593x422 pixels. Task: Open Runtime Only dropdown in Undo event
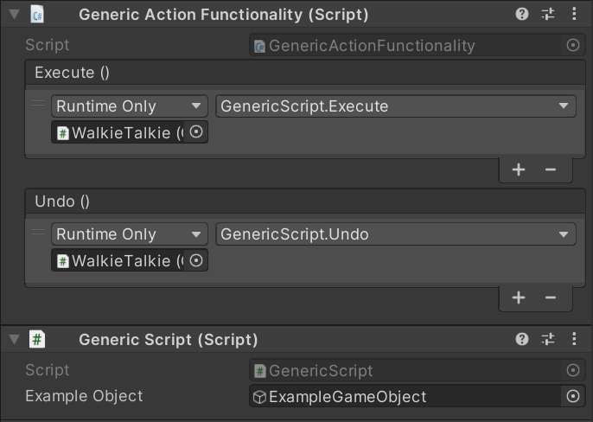pyautogui.click(x=129, y=234)
